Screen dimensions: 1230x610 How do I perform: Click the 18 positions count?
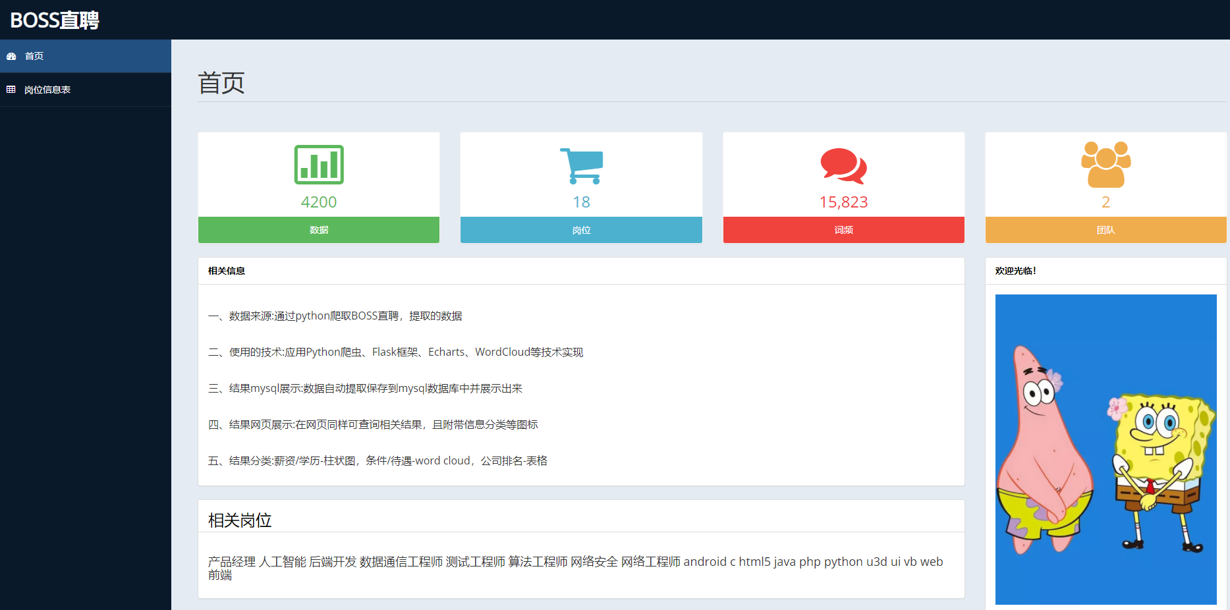581,202
